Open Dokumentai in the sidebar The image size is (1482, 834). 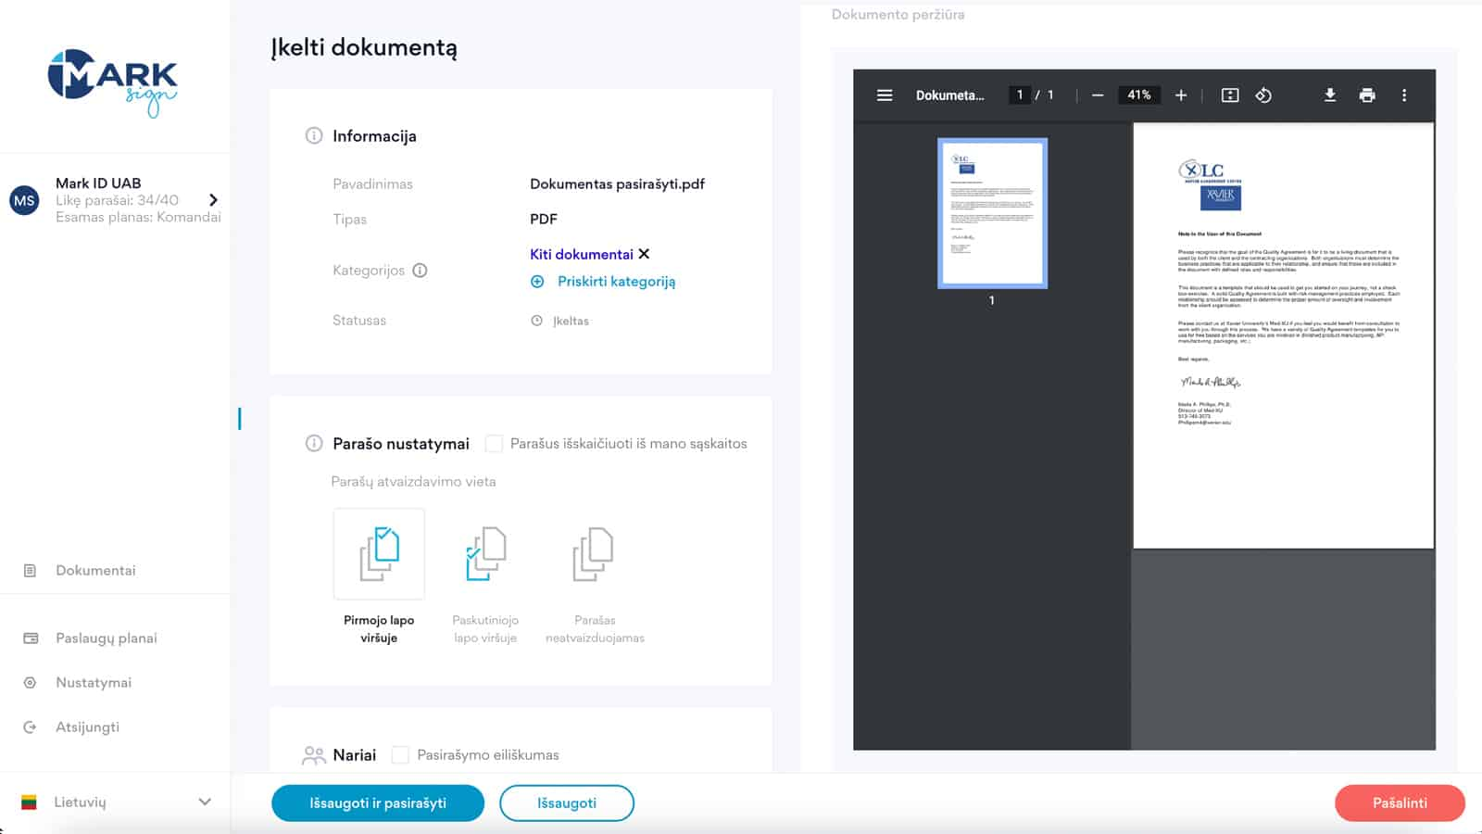pos(95,571)
